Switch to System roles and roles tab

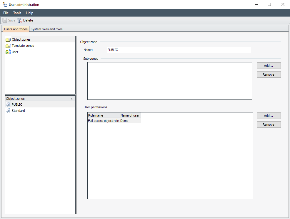click(x=46, y=29)
